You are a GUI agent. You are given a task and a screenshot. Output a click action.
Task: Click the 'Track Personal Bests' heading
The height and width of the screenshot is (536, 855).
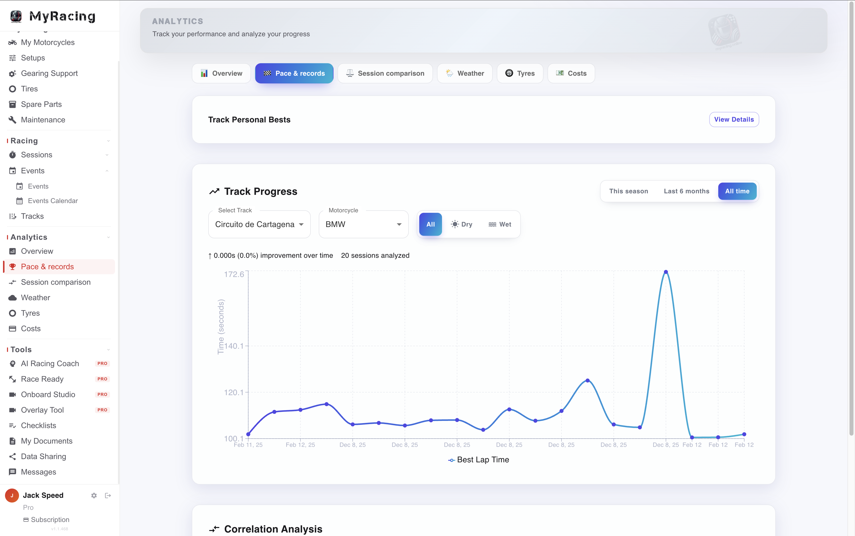point(249,120)
